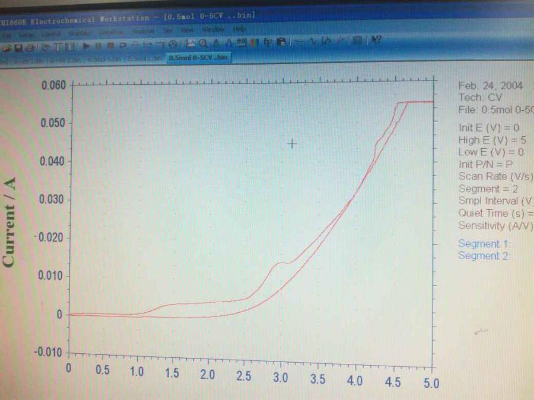Open the View menu
The width and height of the screenshot is (534, 400).
tap(187, 30)
